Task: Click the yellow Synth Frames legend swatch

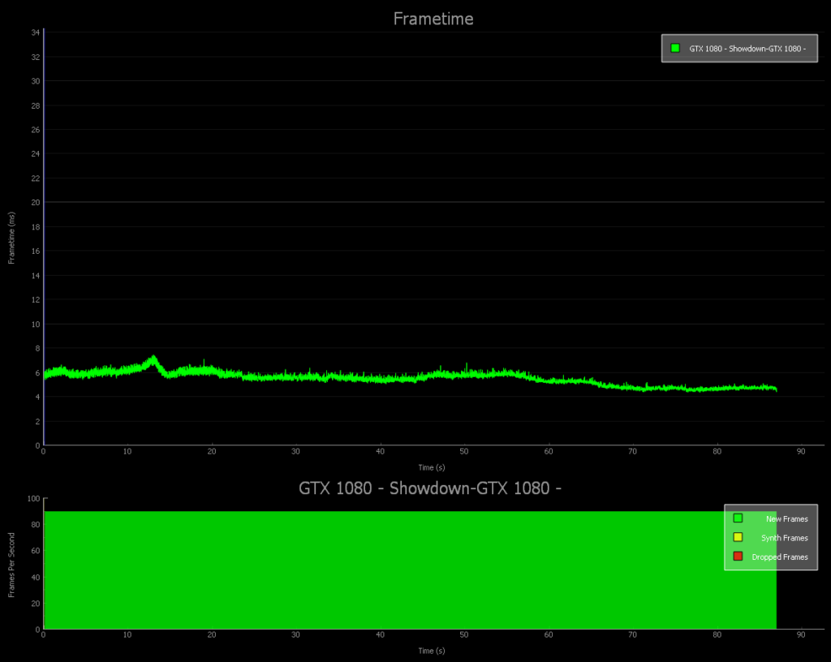Action: (738, 537)
